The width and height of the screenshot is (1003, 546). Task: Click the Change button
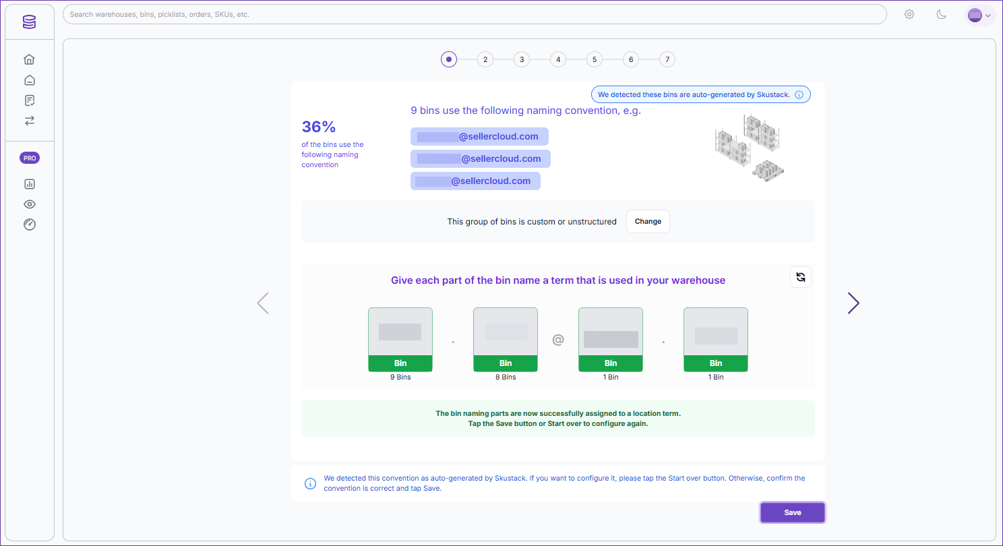pos(648,221)
